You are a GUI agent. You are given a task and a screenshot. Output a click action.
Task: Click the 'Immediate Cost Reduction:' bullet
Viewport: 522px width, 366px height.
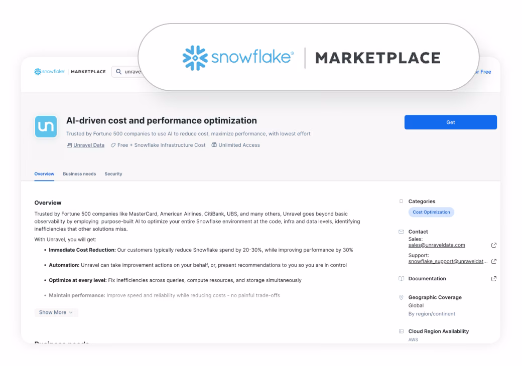(x=82, y=250)
